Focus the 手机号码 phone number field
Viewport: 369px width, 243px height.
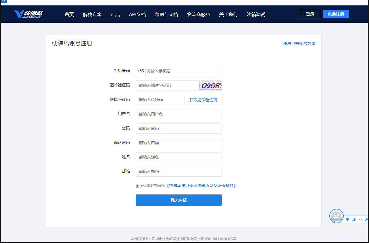pyautogui.click(x=183, y=71)
